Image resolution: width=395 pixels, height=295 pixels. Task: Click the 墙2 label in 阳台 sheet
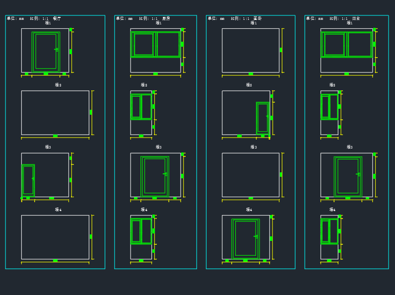point(332,85)
